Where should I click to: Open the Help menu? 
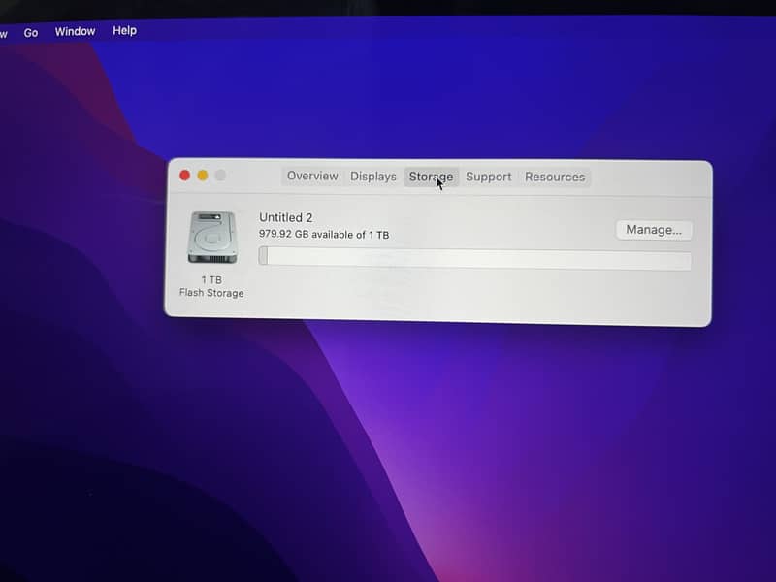pos(124,31)
